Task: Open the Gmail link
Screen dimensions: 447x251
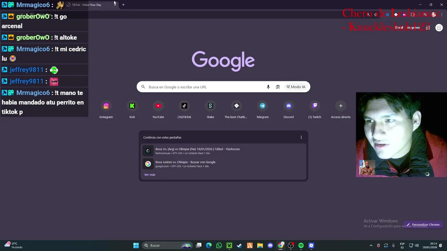Action: tap(399, 28)
